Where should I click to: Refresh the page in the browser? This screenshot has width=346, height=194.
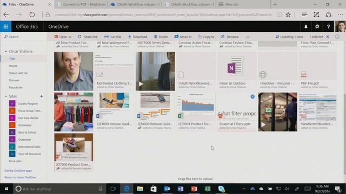click(32, 15)
